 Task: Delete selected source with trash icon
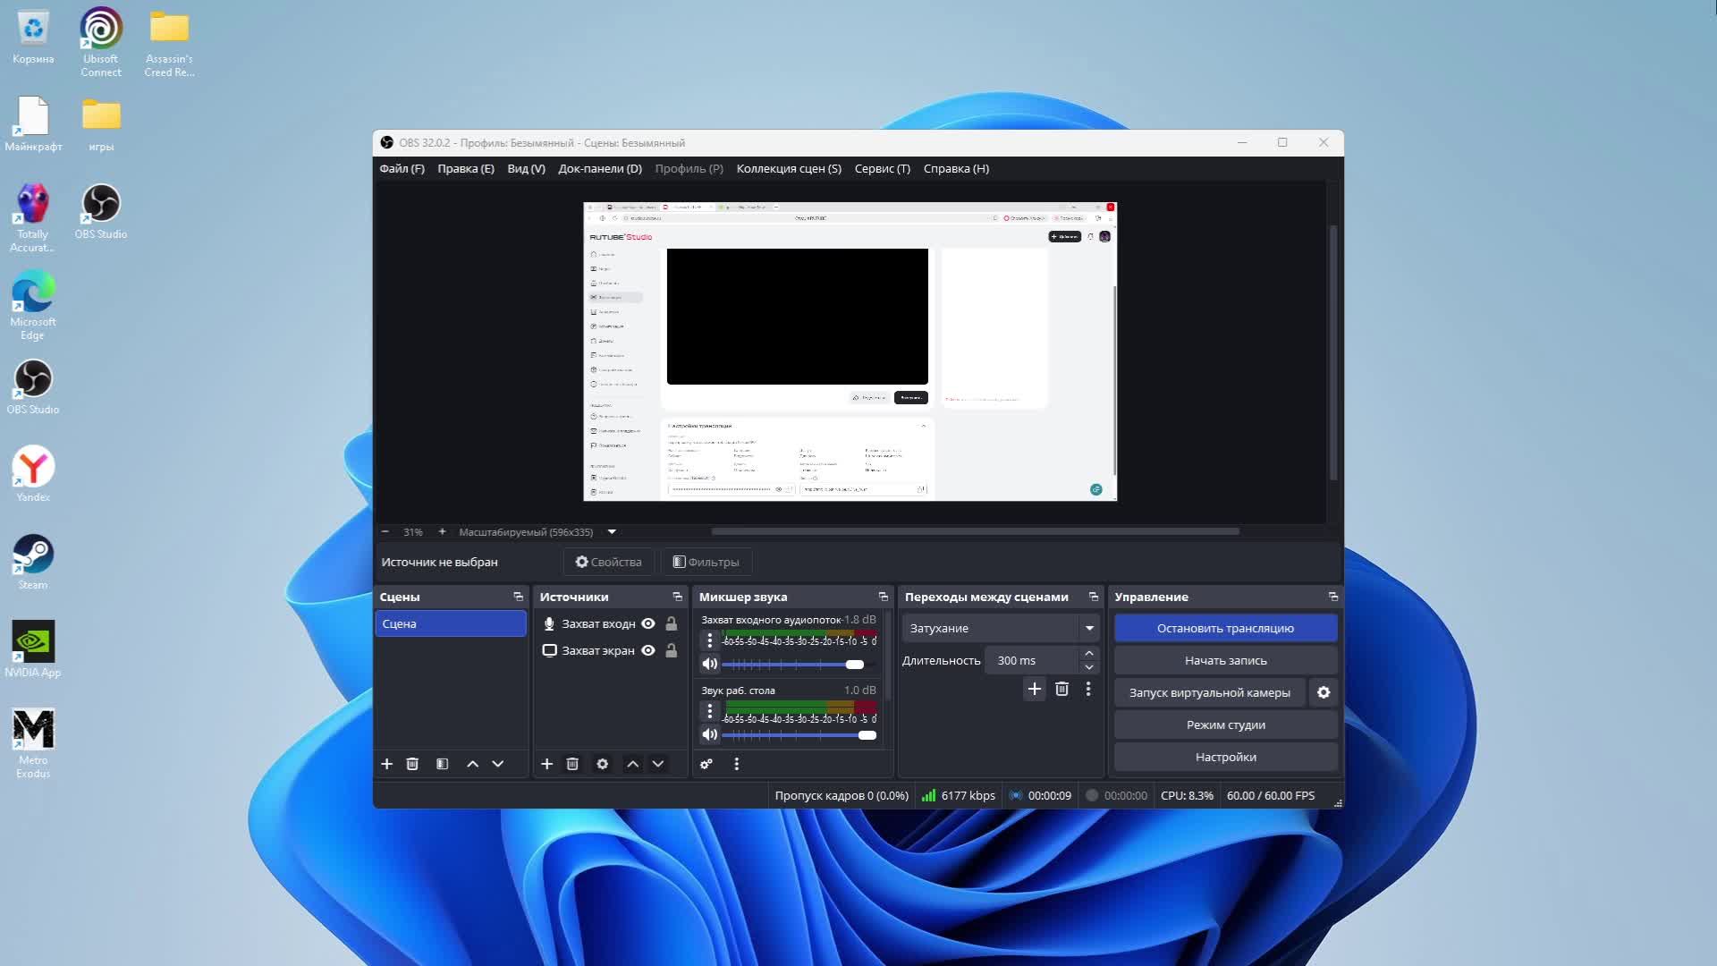tap(572, 764)
